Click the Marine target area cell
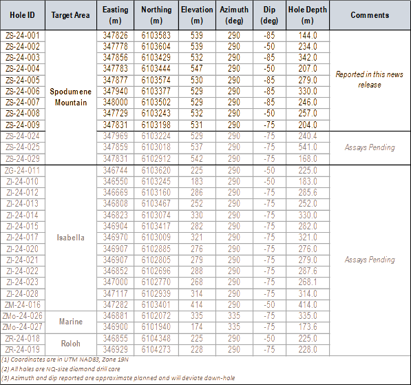Image resolution: width=411 pixels, height=385 pixels. (x=71, y=322)
